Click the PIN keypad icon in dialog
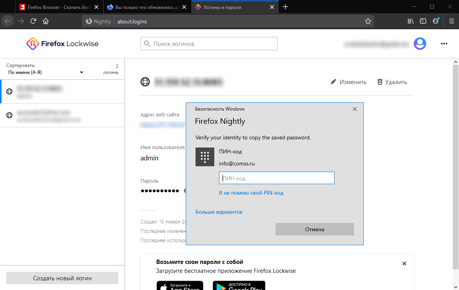 coord(205,157)
